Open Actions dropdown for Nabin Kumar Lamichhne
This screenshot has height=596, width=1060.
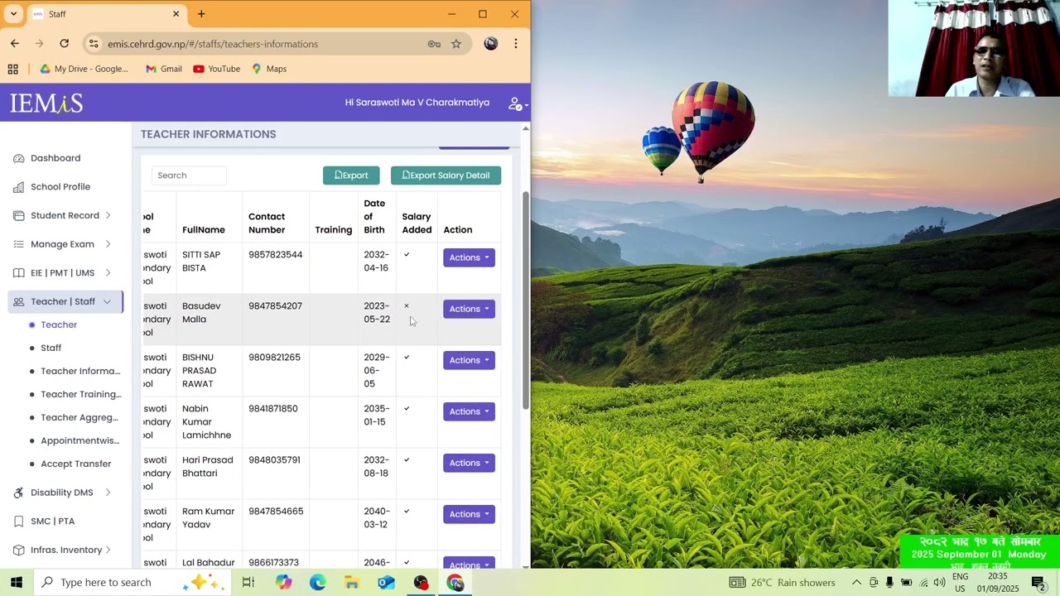coord(469,411)
